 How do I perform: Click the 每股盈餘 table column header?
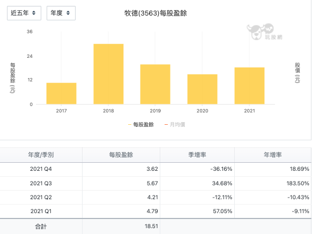point(121,155)
